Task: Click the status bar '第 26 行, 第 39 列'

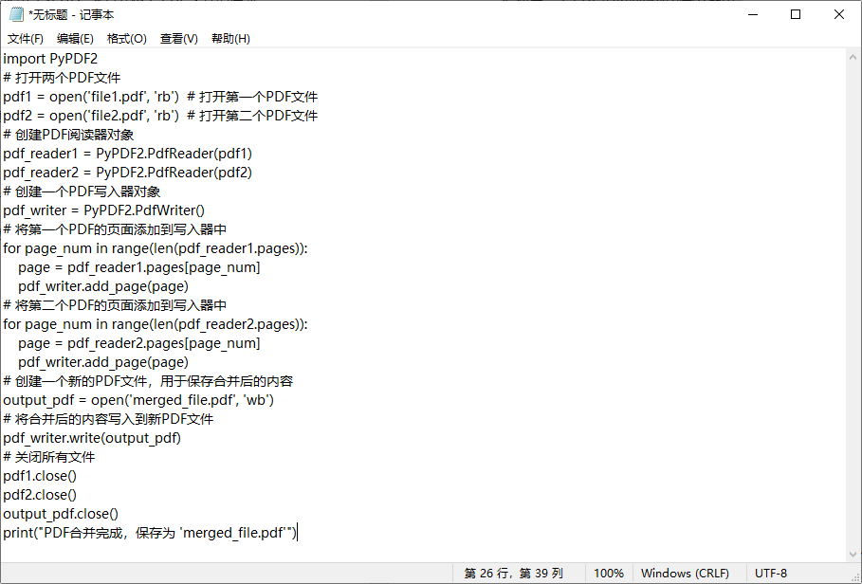Action: pos(513,573)
